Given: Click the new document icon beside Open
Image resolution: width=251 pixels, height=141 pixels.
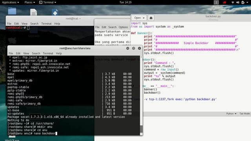Looking at the screenshot, I should coord(151,18).
